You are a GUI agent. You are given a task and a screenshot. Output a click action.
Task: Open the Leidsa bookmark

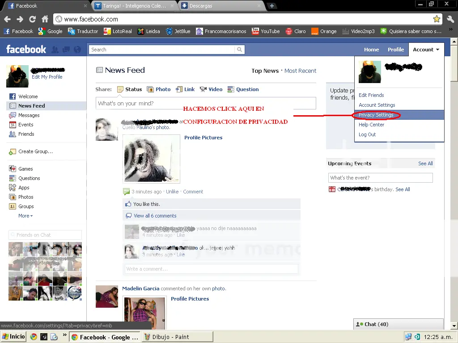pos(148,31)
